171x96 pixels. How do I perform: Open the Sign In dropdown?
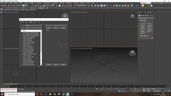(146, 3)
